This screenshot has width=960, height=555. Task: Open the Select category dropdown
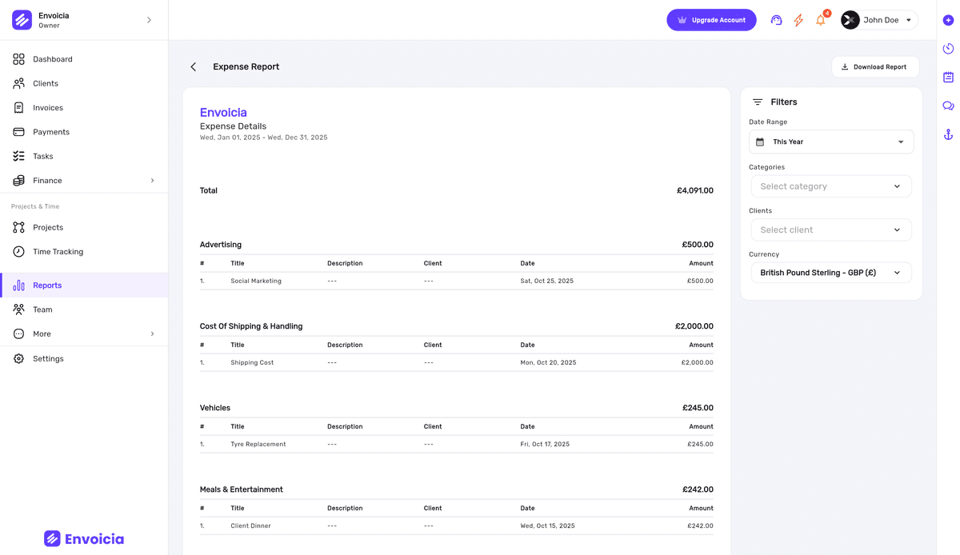[831, 186]
